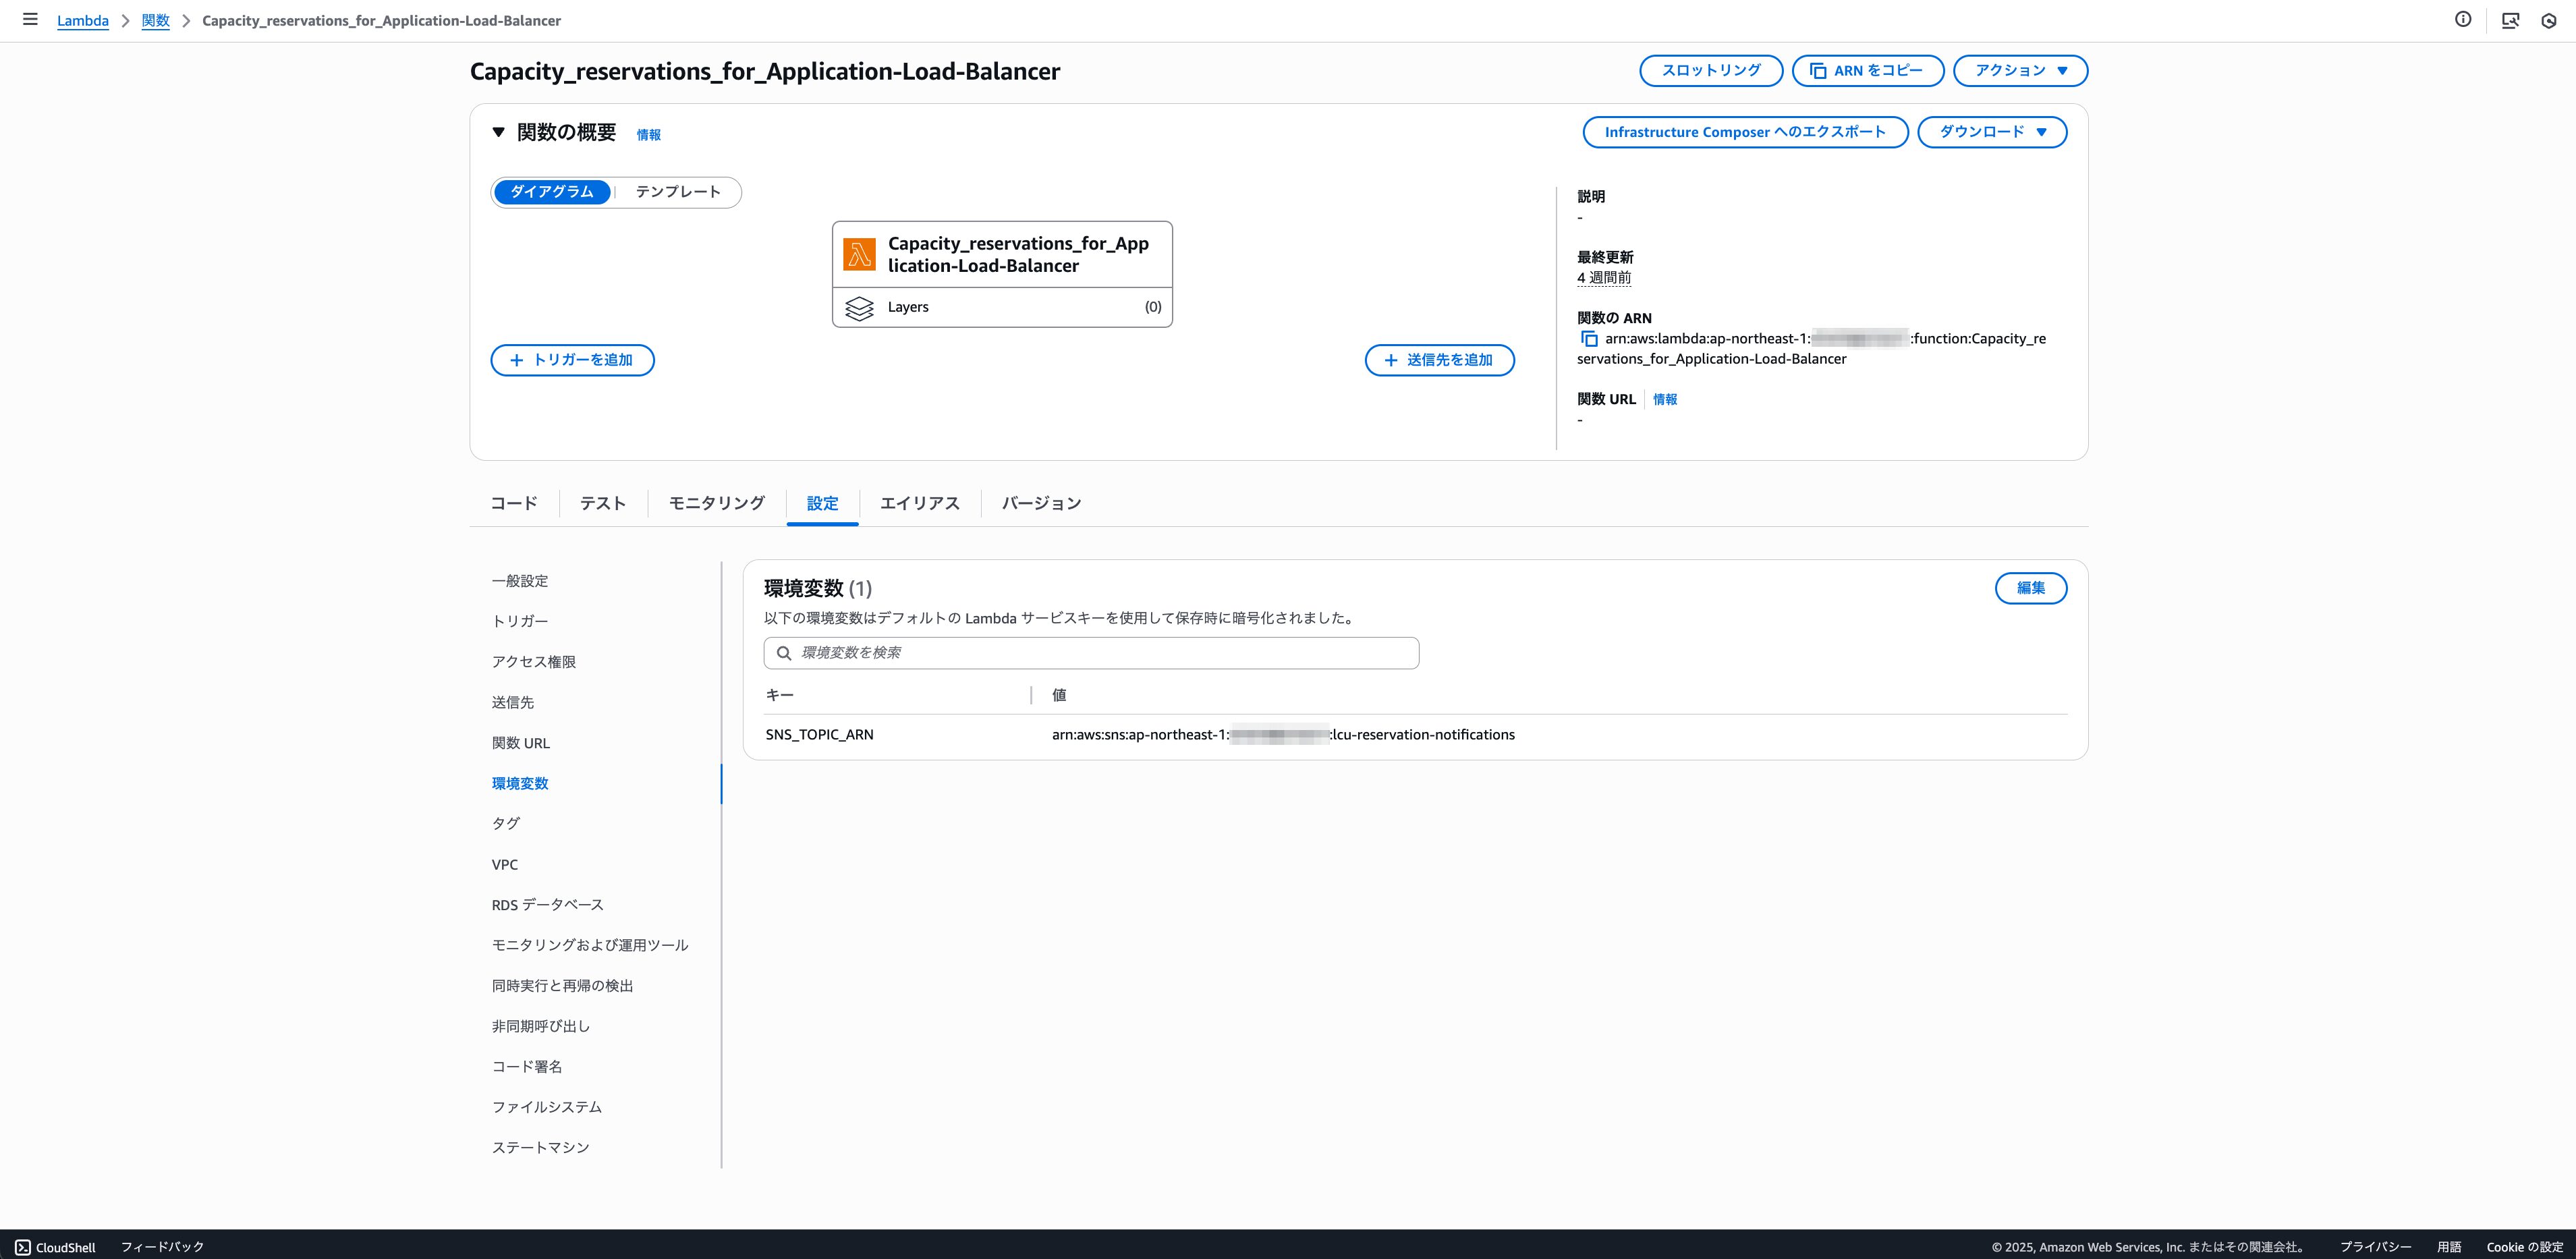Open the エイリアス tab
The width and height of the screenshot is (2576, 1259).
[919, 503]
